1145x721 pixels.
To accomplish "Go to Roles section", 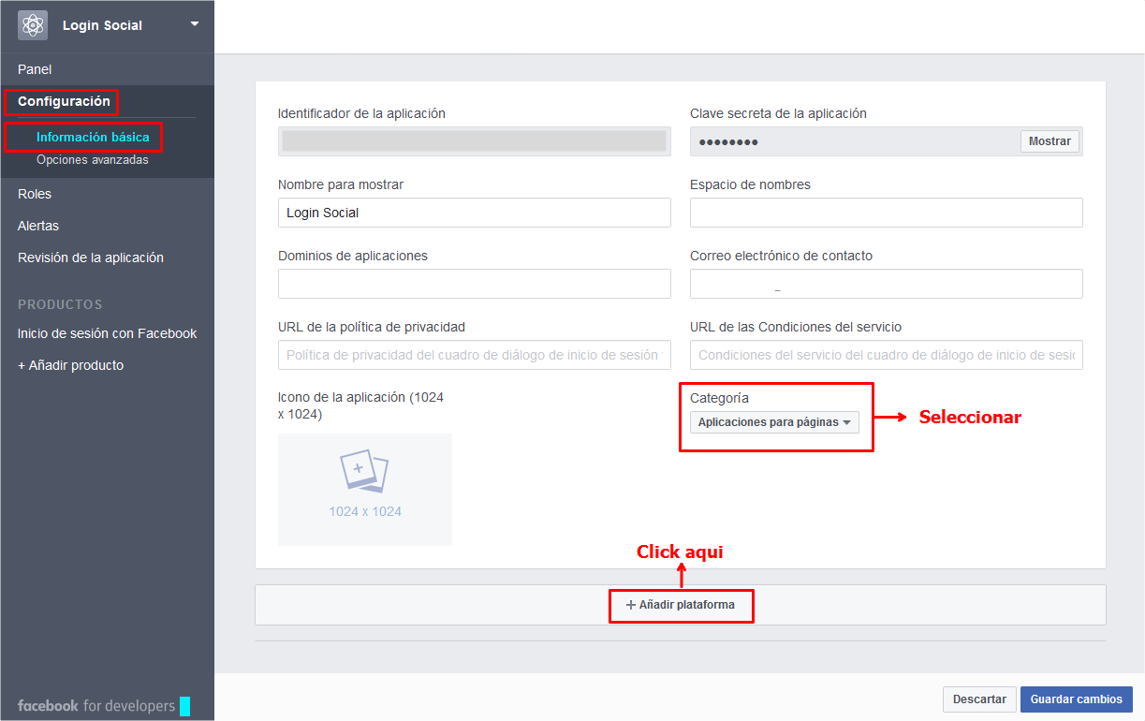I will [35, 194].
